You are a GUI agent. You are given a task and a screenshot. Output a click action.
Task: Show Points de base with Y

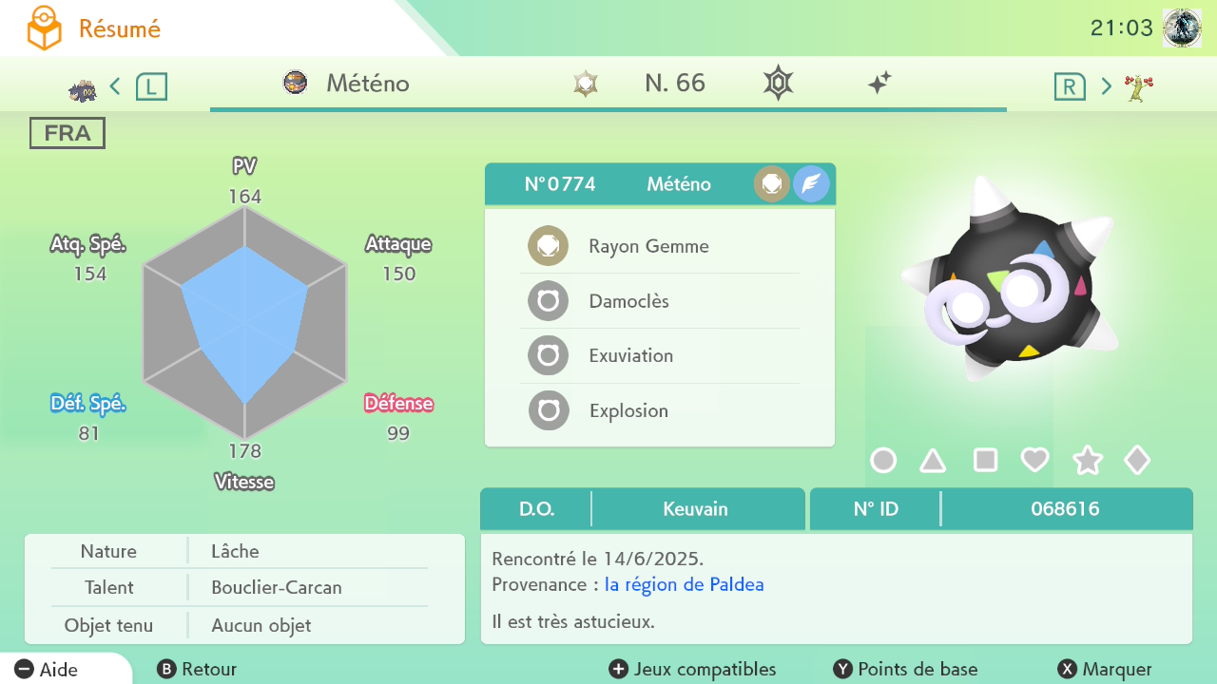tap(905, 670)
